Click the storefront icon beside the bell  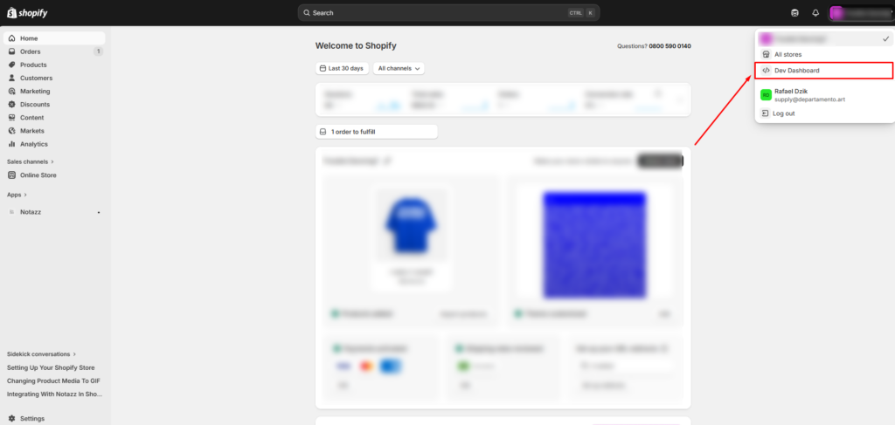click(794, 13)
